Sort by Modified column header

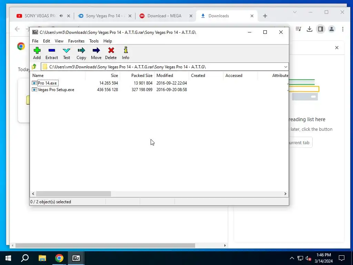click(172, 76)
